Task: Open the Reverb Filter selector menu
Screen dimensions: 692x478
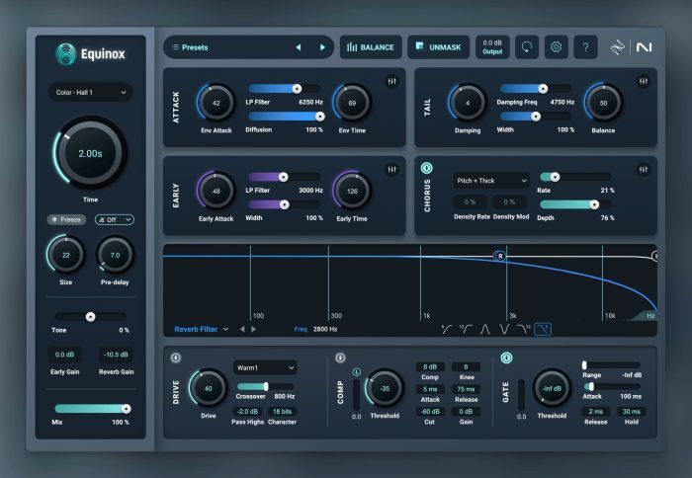Action: pos(202,329)
